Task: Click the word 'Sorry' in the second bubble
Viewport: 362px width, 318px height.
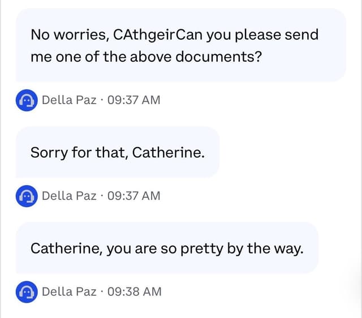Action: [x=49, y=153]
